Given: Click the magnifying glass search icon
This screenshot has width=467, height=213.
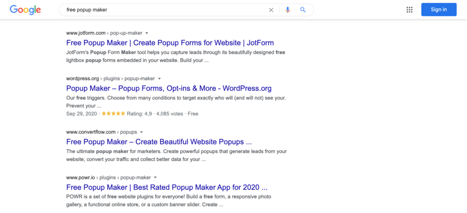Looking at the screenshot, I should 303,10.
